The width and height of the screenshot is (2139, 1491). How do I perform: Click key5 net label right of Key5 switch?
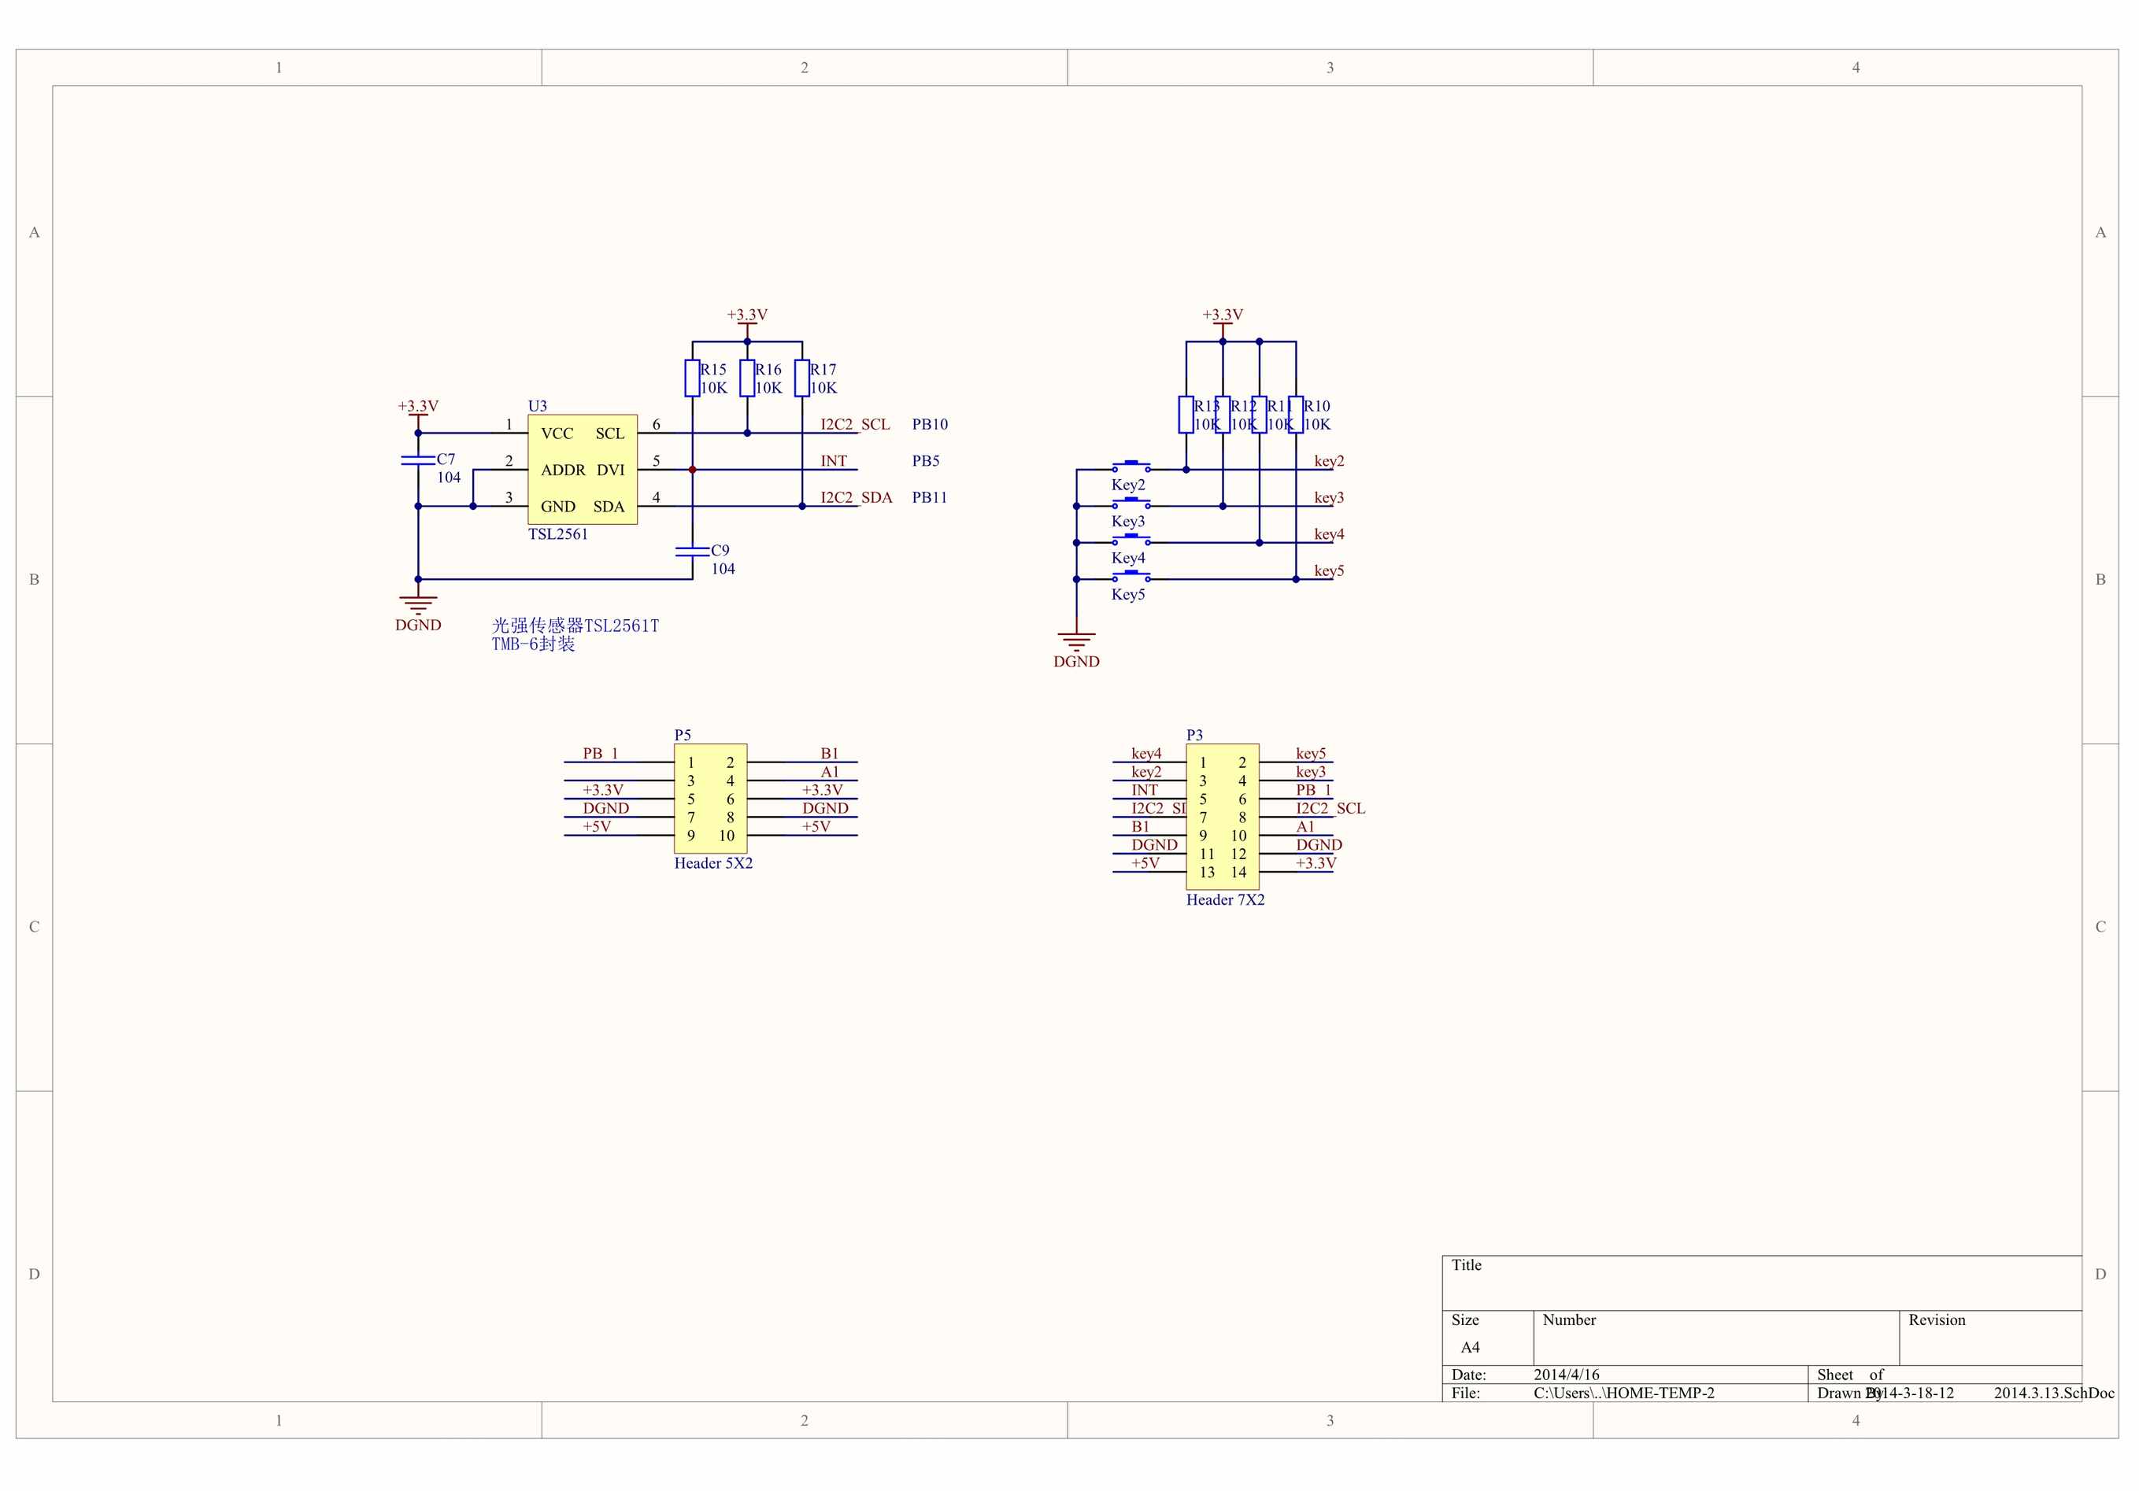point(1330,571)
